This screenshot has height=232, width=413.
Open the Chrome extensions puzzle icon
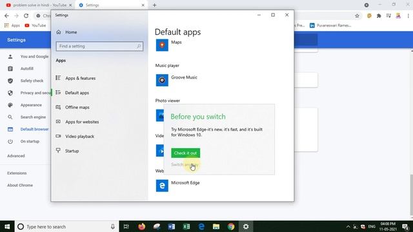[x=379, y=15]
